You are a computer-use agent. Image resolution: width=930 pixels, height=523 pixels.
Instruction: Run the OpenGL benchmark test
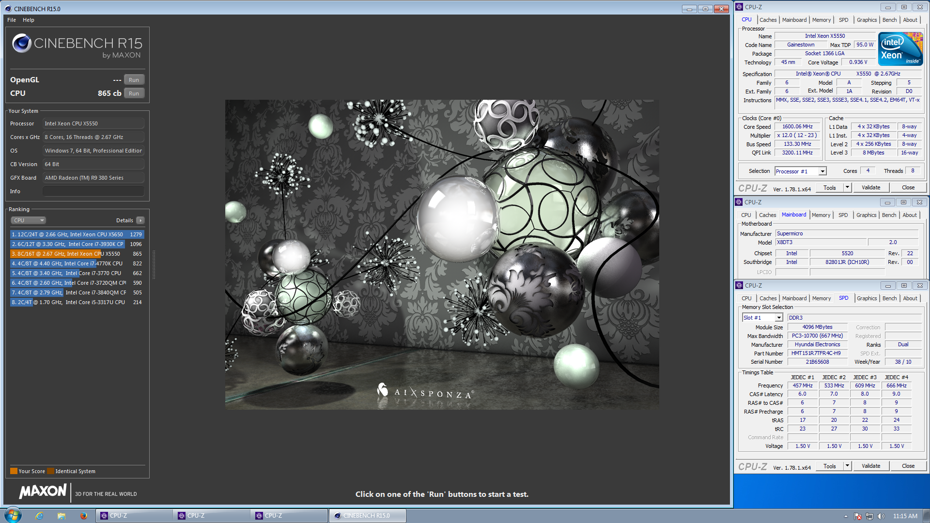[134, 80]
